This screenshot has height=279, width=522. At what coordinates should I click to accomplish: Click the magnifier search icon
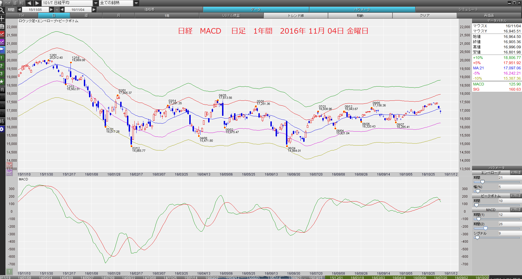click(x=2, y=10)
